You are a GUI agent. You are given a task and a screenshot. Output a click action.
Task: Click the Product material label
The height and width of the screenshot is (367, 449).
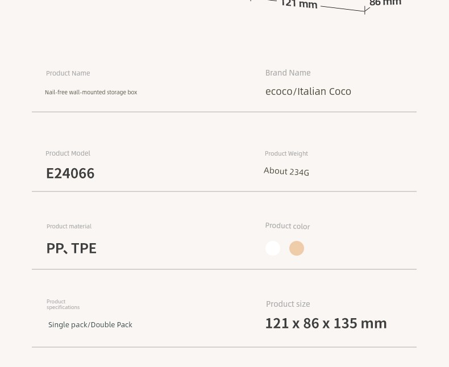coord(69,227)
